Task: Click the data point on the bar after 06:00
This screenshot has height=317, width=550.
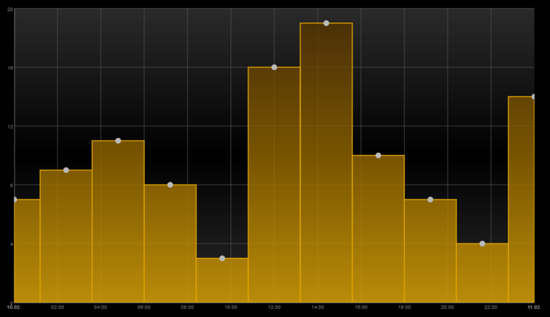Action: [x=170, y=185]
